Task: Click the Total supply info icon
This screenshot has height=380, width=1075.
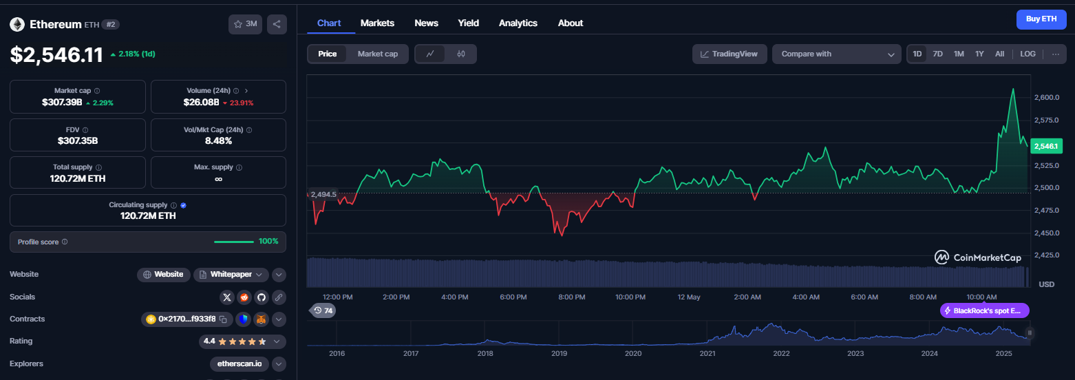Action: pos(99,167)
